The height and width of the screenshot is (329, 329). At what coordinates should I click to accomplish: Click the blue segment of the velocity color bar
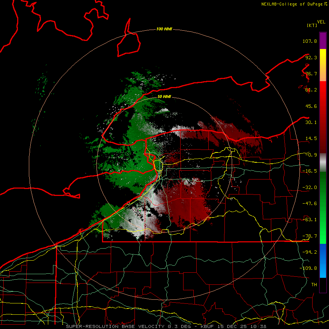pos(323,261)
